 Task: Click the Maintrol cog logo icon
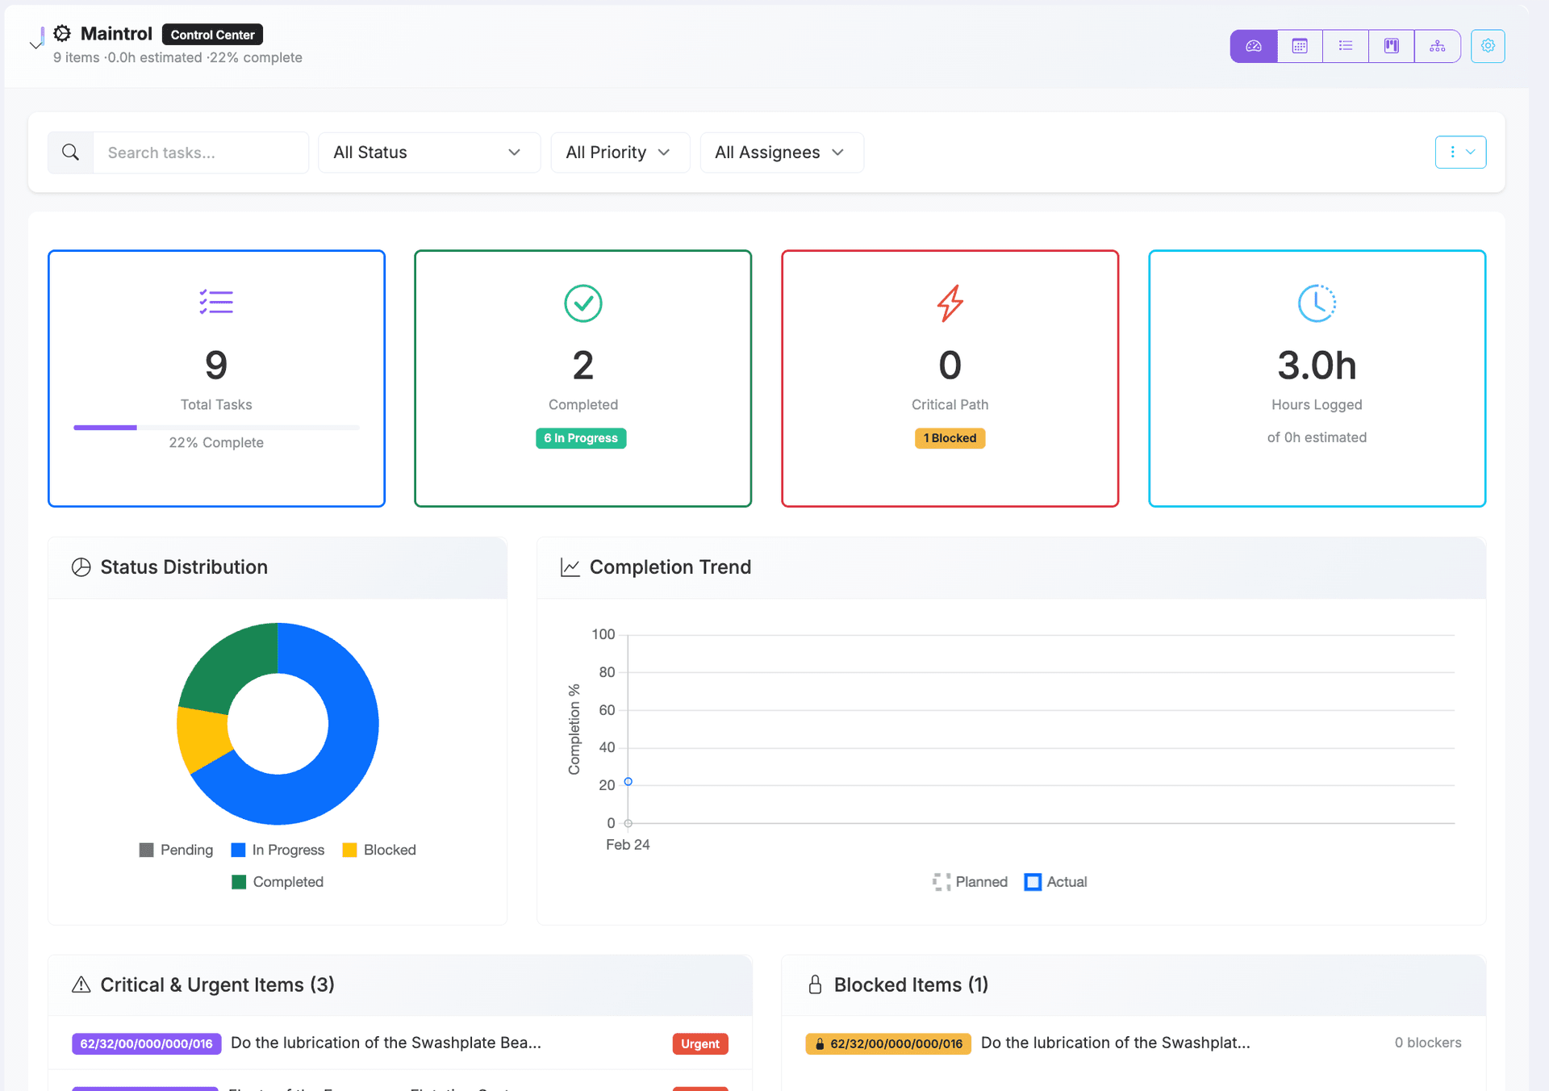[62, 34]
